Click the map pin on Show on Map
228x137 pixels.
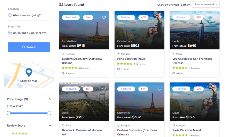pos(29,73)
